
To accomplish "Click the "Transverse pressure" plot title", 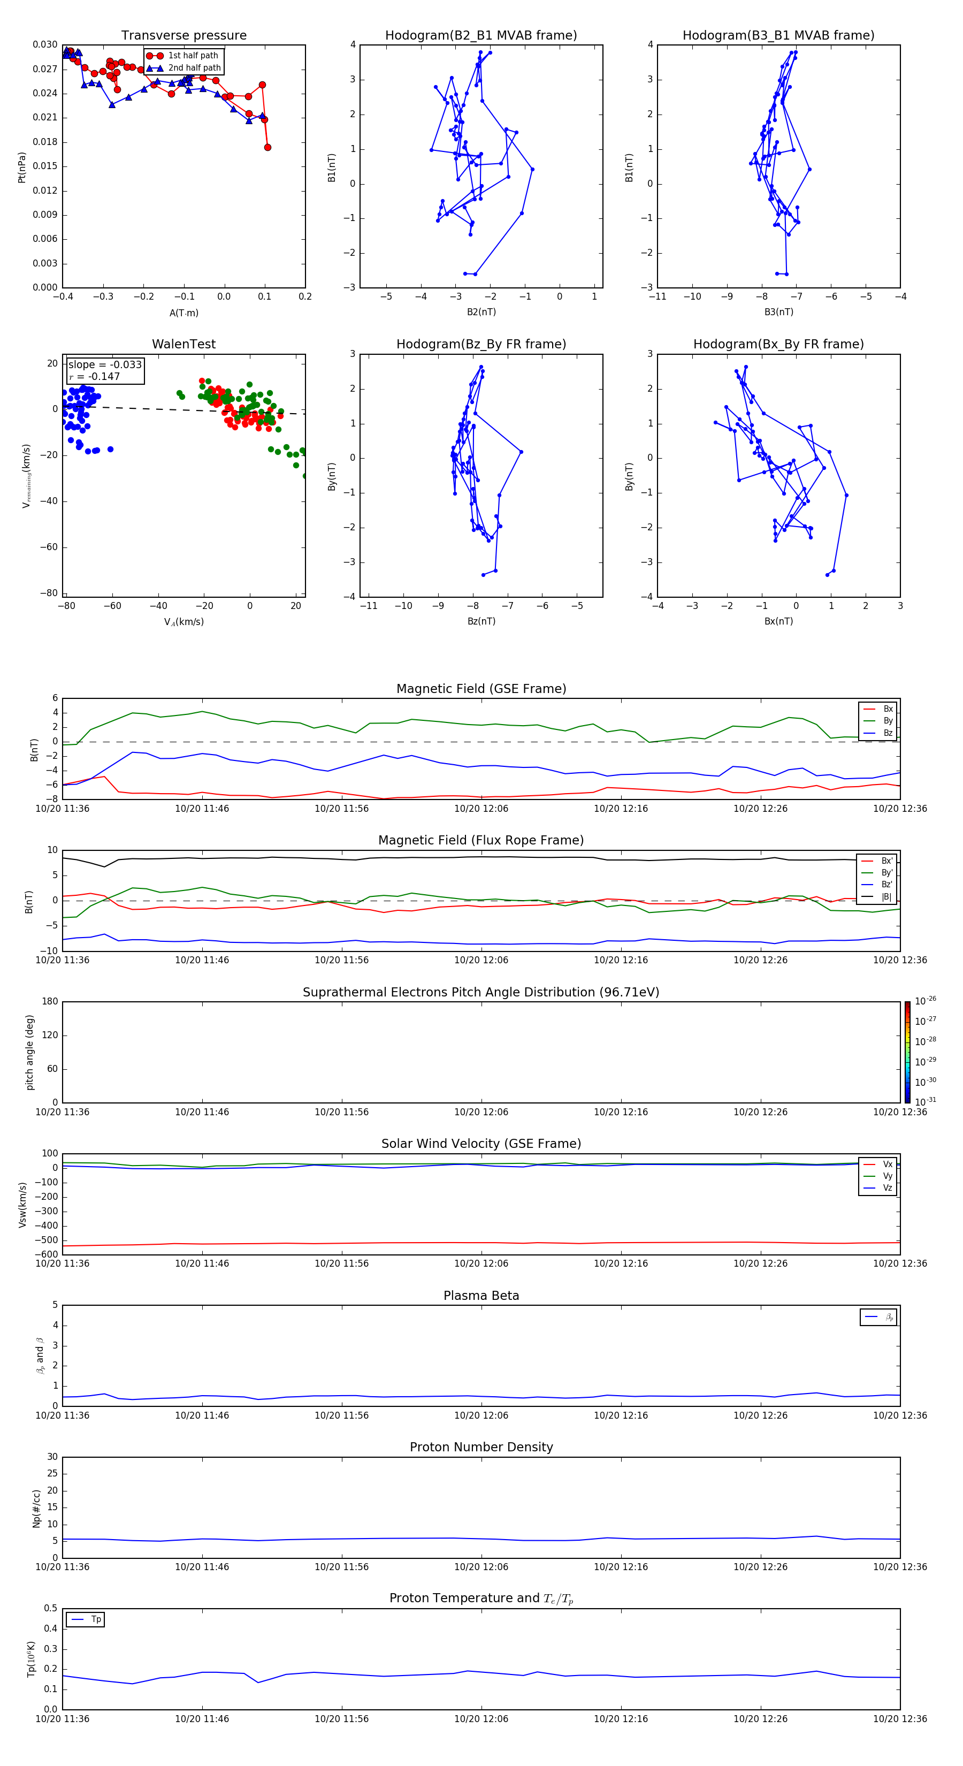I will pos(184,36).
